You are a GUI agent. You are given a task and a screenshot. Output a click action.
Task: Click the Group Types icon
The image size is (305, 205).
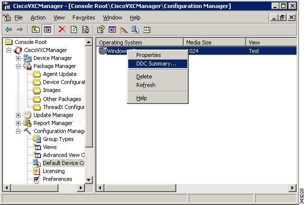[x=37, y=139]
